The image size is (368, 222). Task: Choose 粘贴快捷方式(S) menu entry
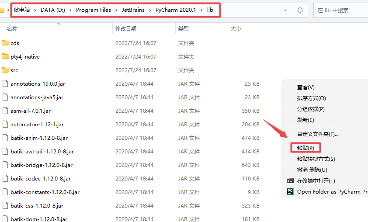tap(316, 159)
